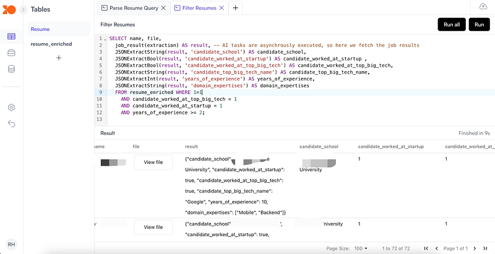Click the Run all button
Viewport: 495px width, 254px height.
click(452, 25)
